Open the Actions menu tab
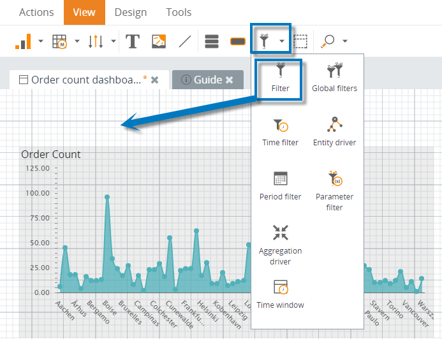Viewport: 442px width, 339px height. point(36,12)
